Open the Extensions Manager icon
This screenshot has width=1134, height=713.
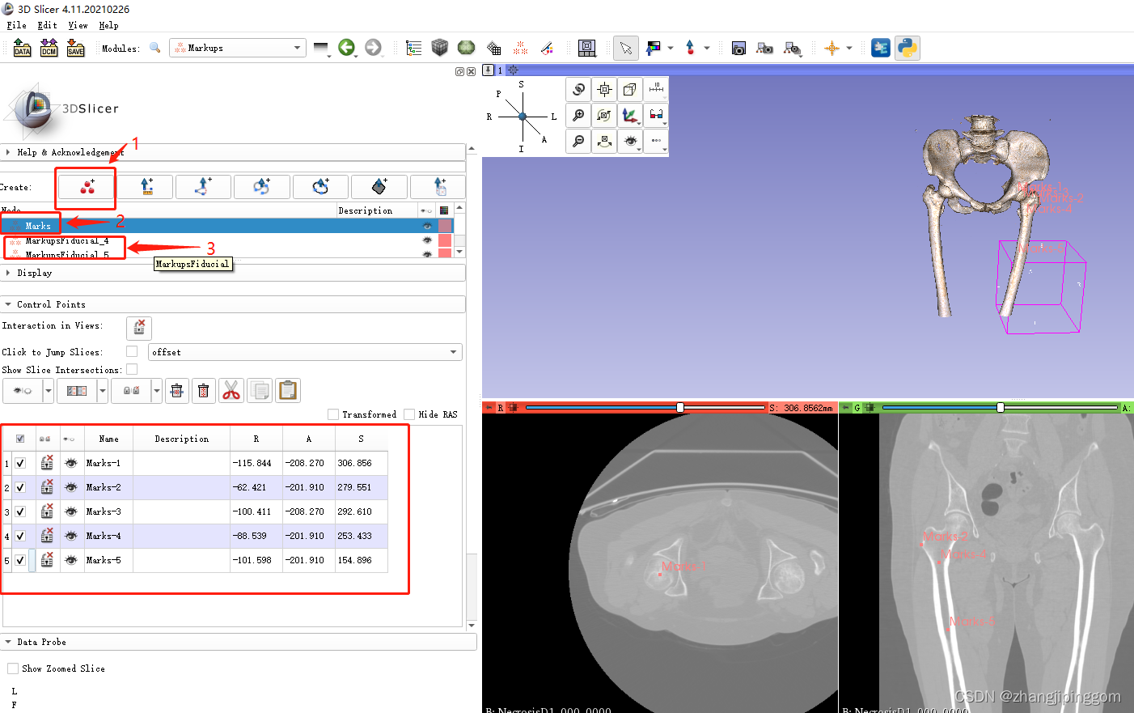coord(881,48)
